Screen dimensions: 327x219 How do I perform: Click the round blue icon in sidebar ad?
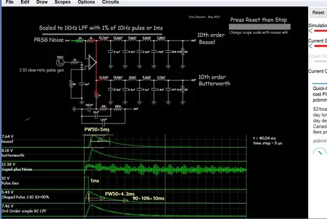[x=320, y=152]
